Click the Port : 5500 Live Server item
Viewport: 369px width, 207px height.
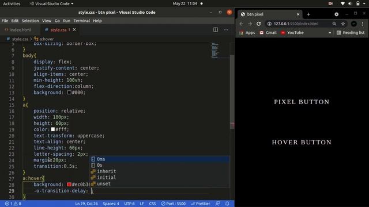[173, 204]
